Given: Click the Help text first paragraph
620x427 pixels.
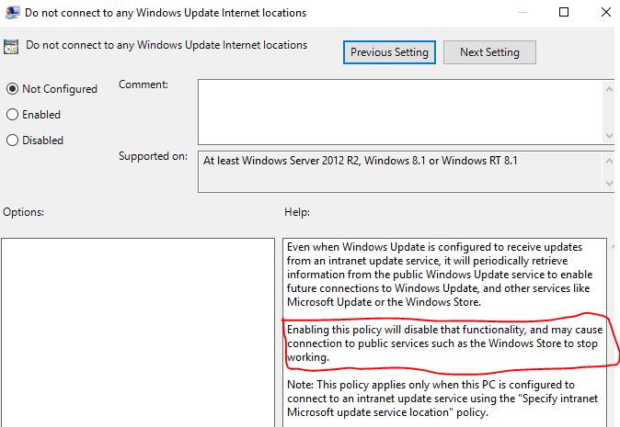Looking at the screenshot, I should 440,275.
